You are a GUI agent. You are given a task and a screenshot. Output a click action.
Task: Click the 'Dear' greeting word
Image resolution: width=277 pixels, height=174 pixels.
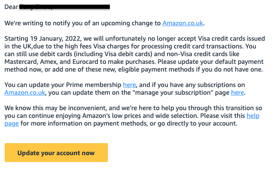11,7
